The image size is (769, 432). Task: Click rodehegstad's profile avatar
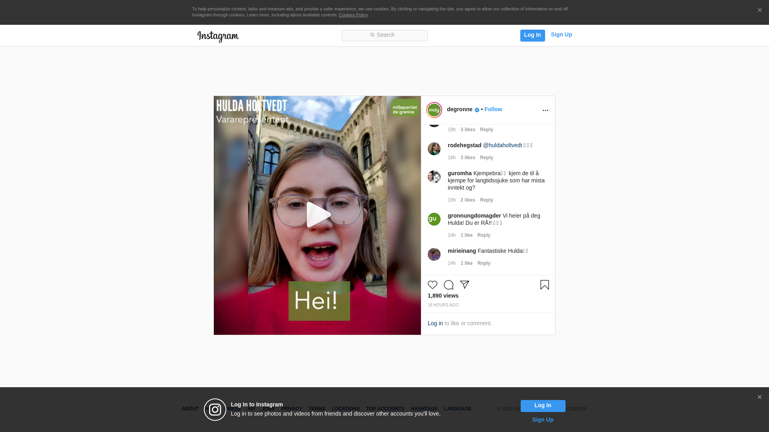point(434,149)
